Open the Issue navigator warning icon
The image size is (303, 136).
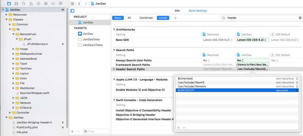coord(31,3)
